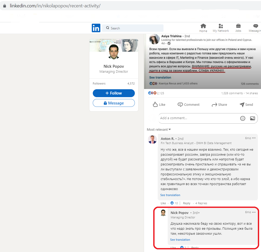The height and width of the screenshot is (252, 261).
Task: Expand the Most relevant sort dropdown
Action: 159,129
